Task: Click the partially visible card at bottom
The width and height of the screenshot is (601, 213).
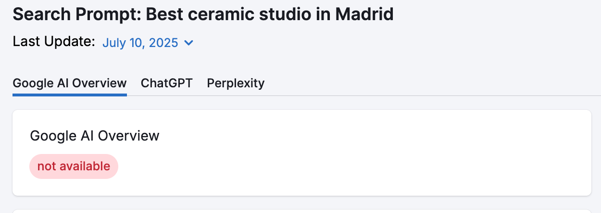Action: tap(301, 211)
